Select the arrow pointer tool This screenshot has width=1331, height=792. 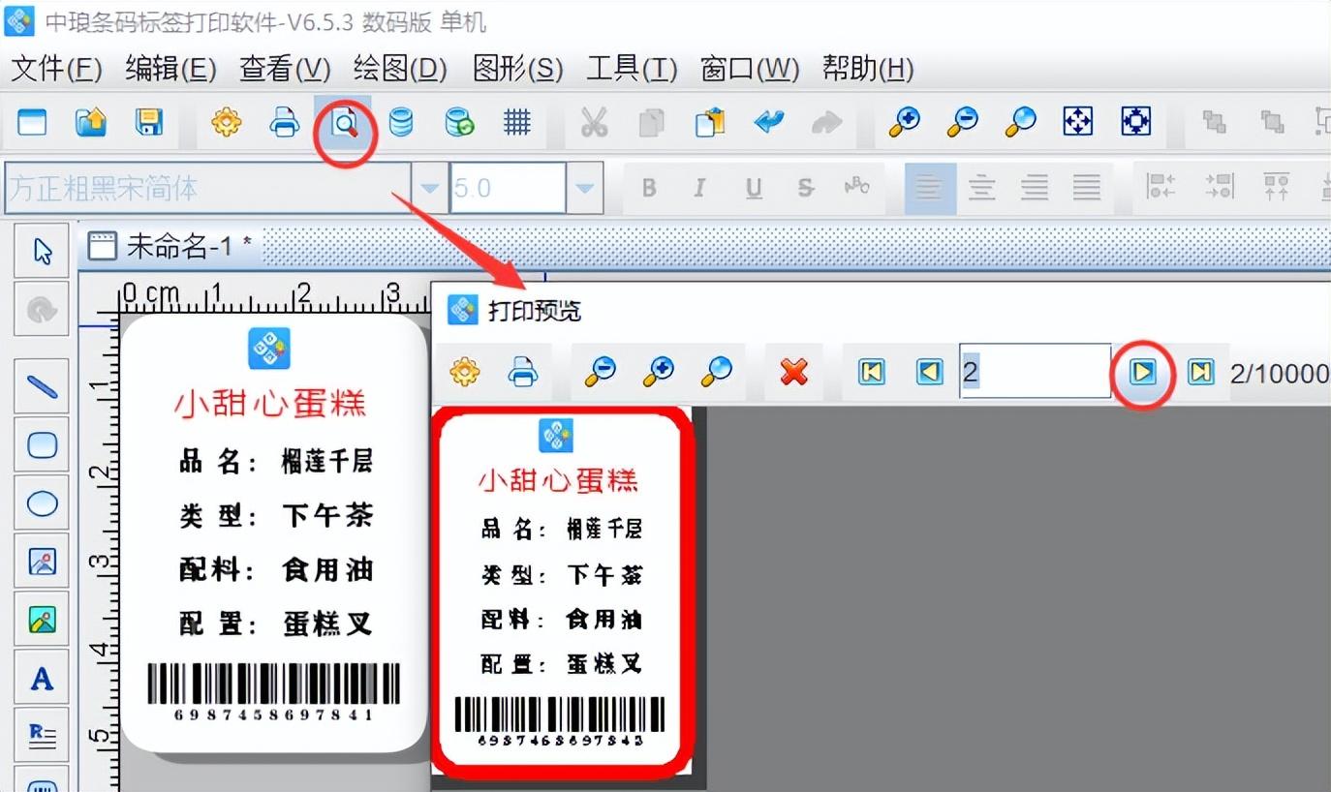click(x=42, y=251)
